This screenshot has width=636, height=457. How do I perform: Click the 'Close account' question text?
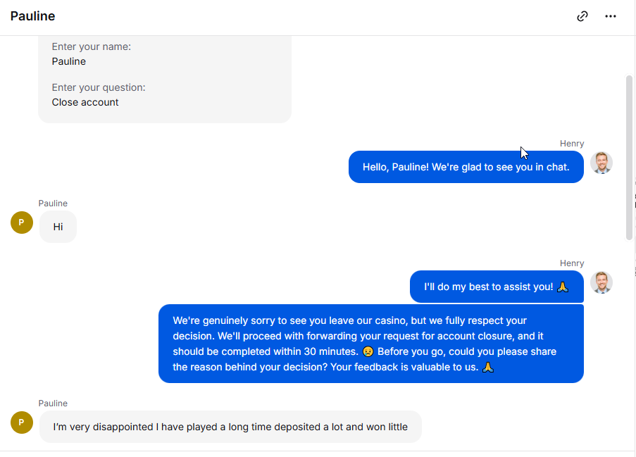(85, 102)
